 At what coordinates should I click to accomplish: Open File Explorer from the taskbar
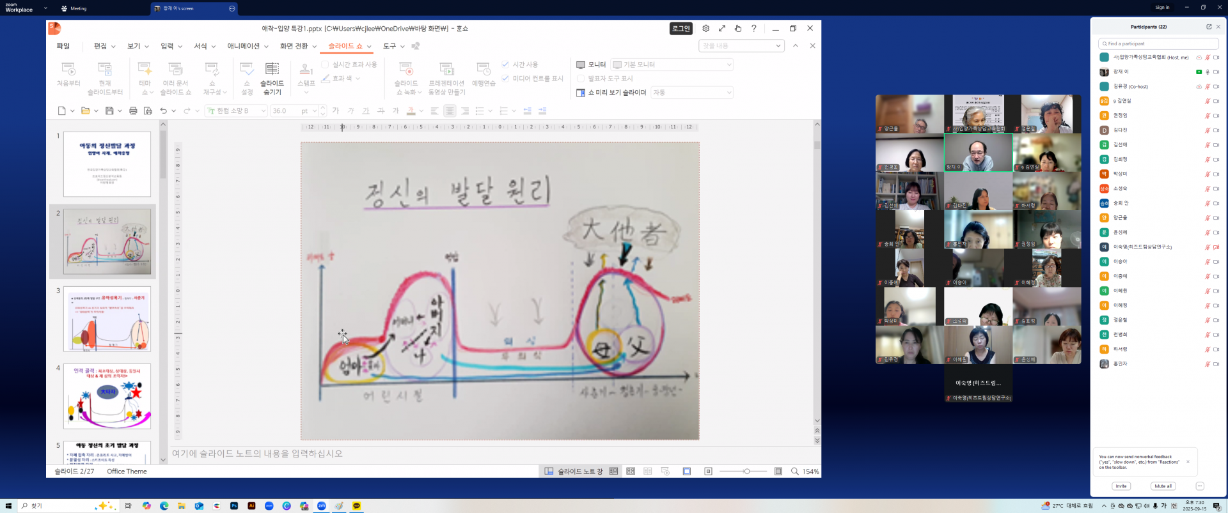click(182, 506)
